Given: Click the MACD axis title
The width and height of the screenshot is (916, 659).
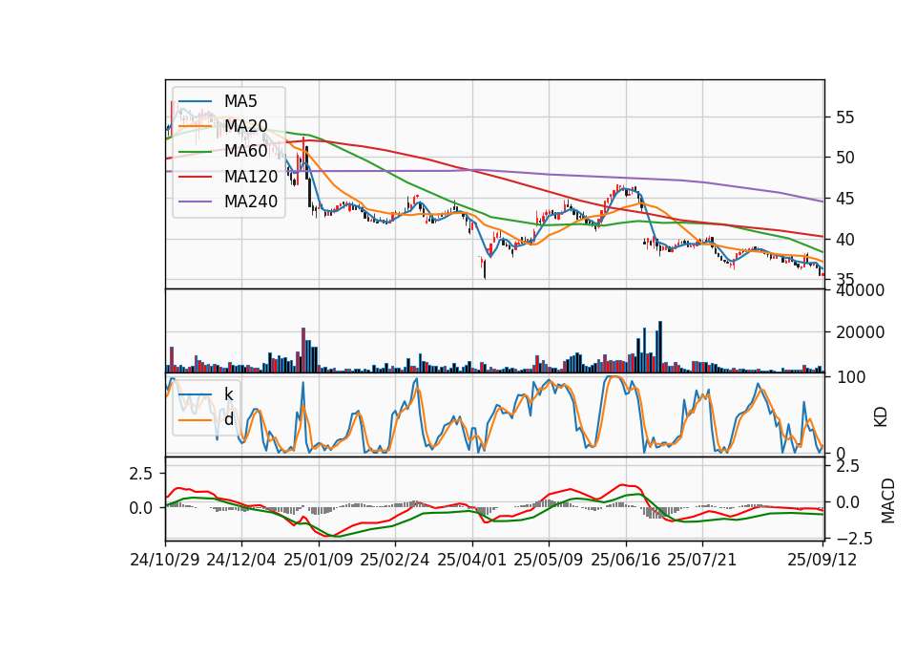Looking at the screenshot, I should (888, 500).
